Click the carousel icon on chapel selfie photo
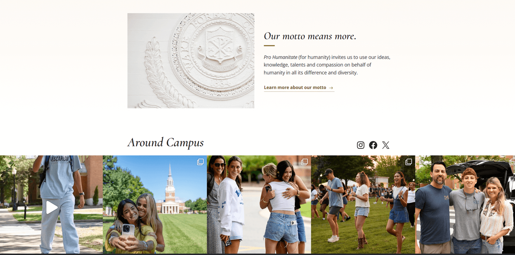This screenshot has height=255, width=515. point(200,162)
